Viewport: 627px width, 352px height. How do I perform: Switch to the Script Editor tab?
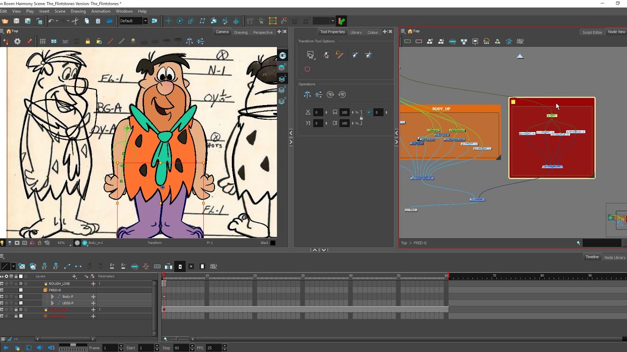(x=592, y=32)
